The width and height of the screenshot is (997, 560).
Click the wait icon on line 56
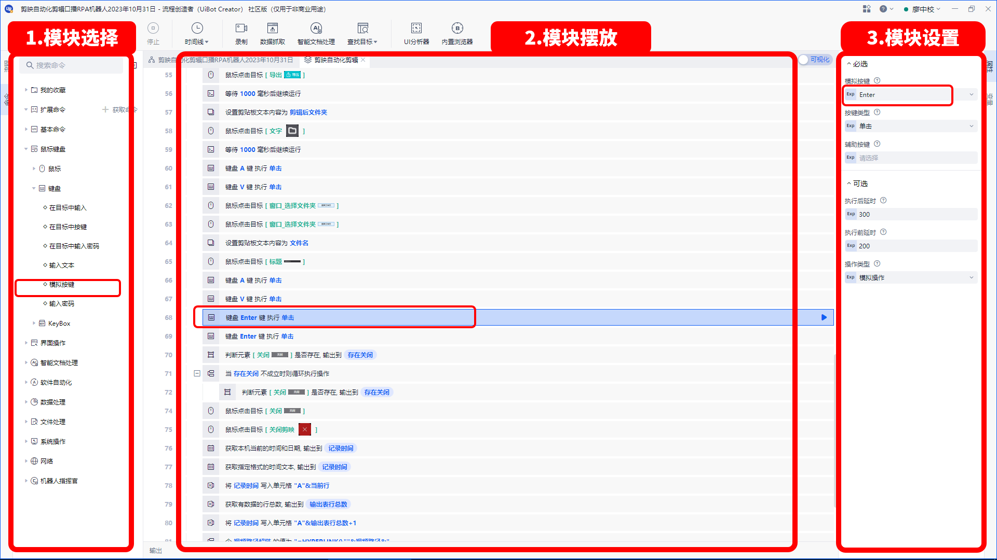pos(211,94)
